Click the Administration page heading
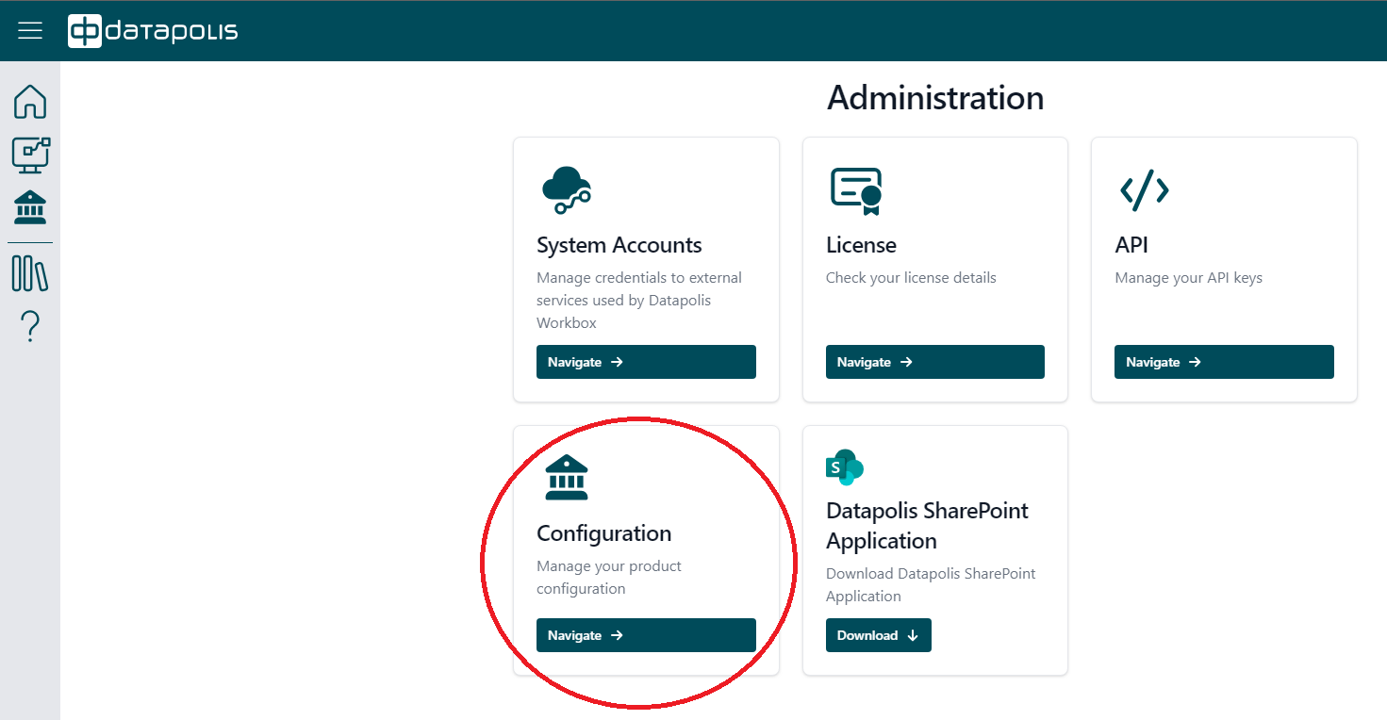Image resolution: width=1387 pixels, height=720 pixels. coord(934,98)
